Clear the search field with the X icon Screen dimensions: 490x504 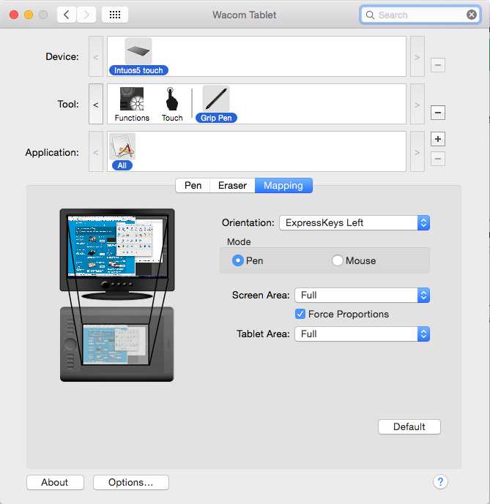(x=472, y=15)
